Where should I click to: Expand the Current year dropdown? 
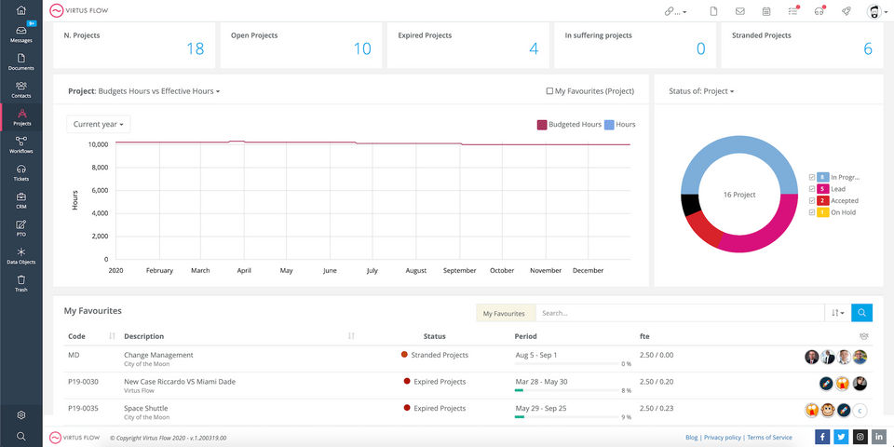click(x=99, y=124)
